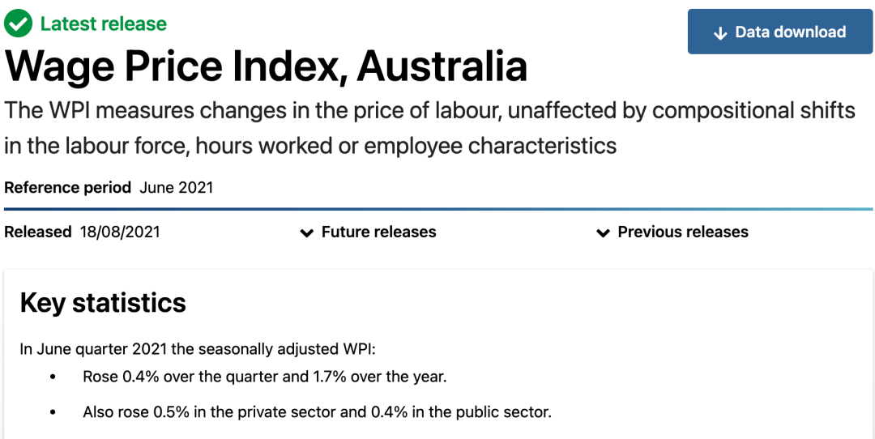Click the green Latest release checkmark icon
Screen dimensions: 875x439
pyautogui.click(x=19, y=24)
